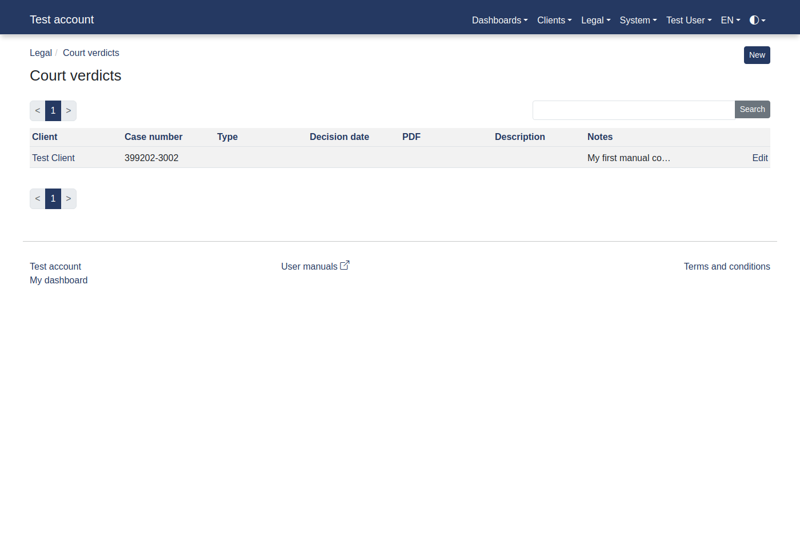The width and height of the screenshot is (800, 537).
Task: Click the external link icon beside User manuals
Action: [x=345, y=266]
